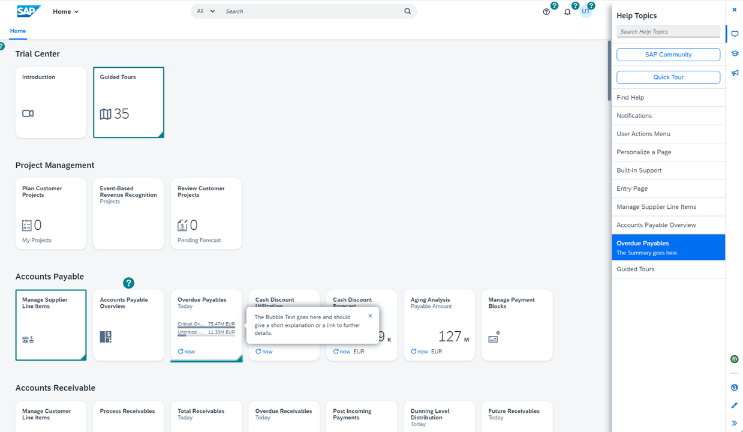Click the Quick Tour button
The height and width of the screenshot is (432, 743).
668,77
